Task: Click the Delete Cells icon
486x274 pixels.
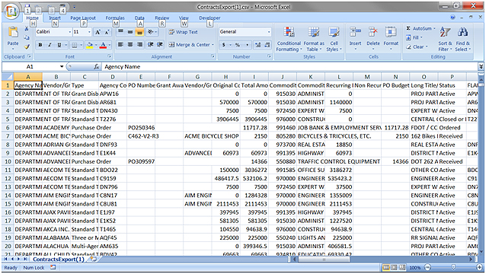Action: tap(372, 32)
